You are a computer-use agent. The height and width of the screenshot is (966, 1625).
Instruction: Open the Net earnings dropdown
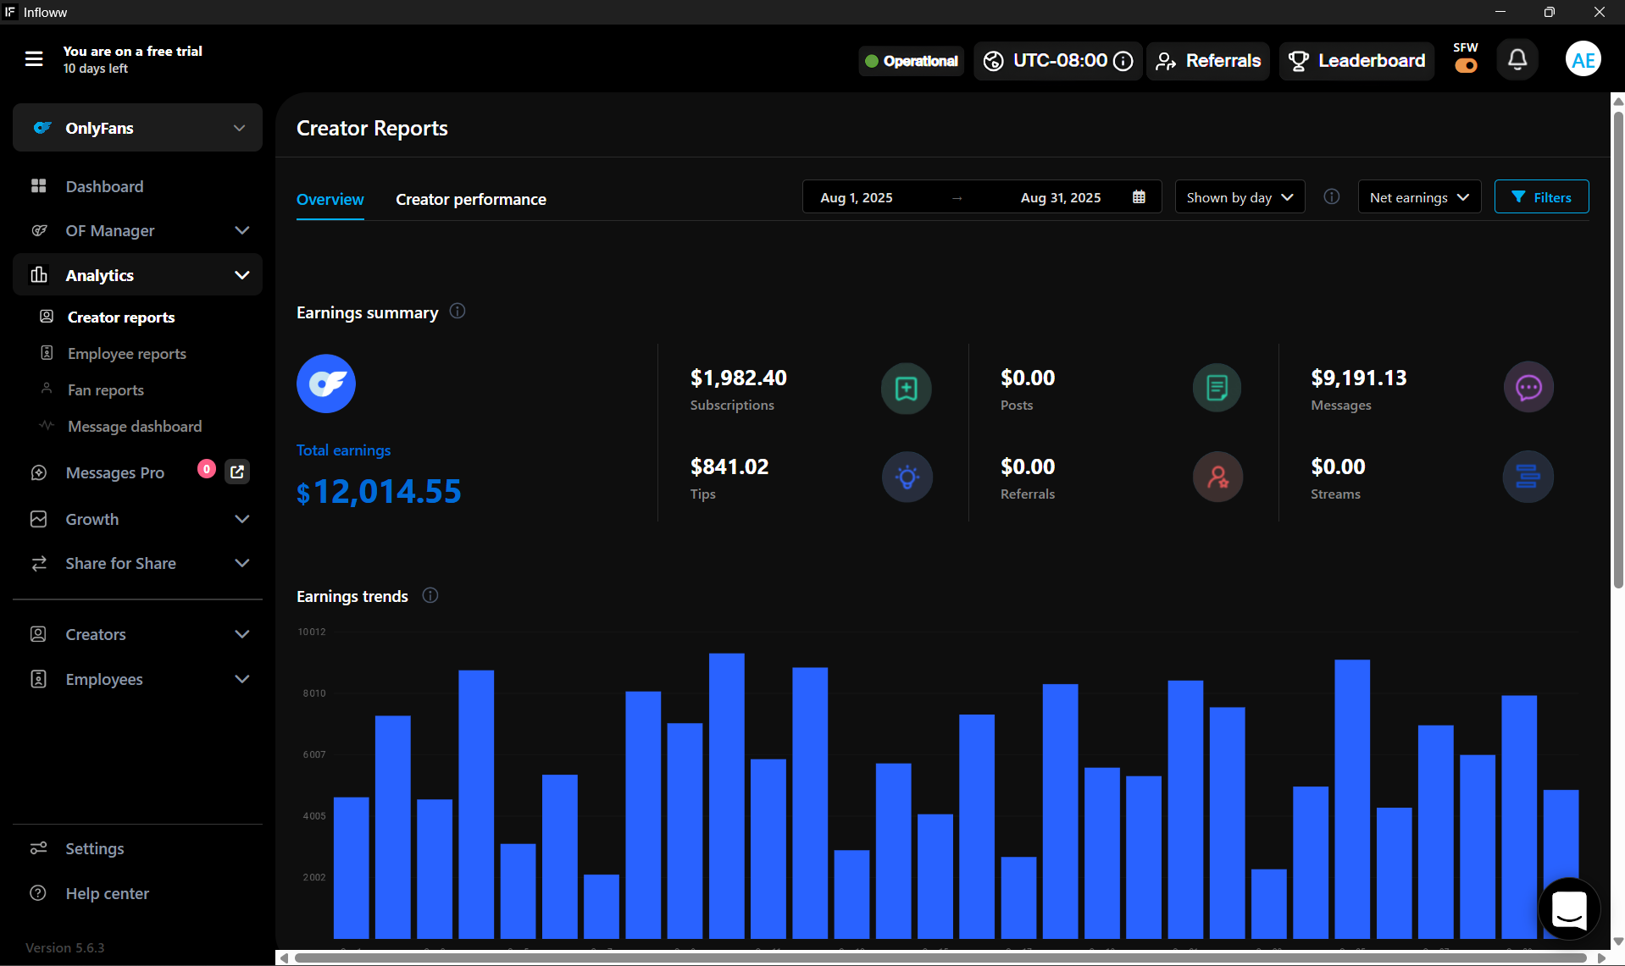tap(1418, 196)
